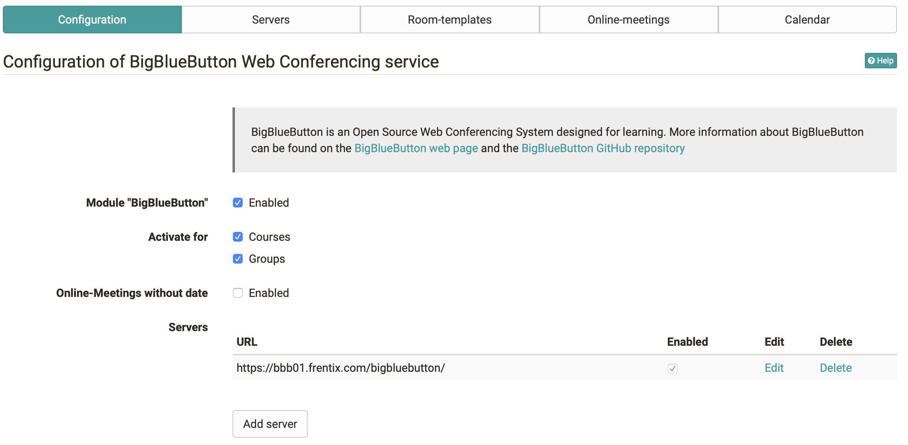Click the Courses checkbox label text
Viewport: 908px width, 445px height.
point(270,237)
